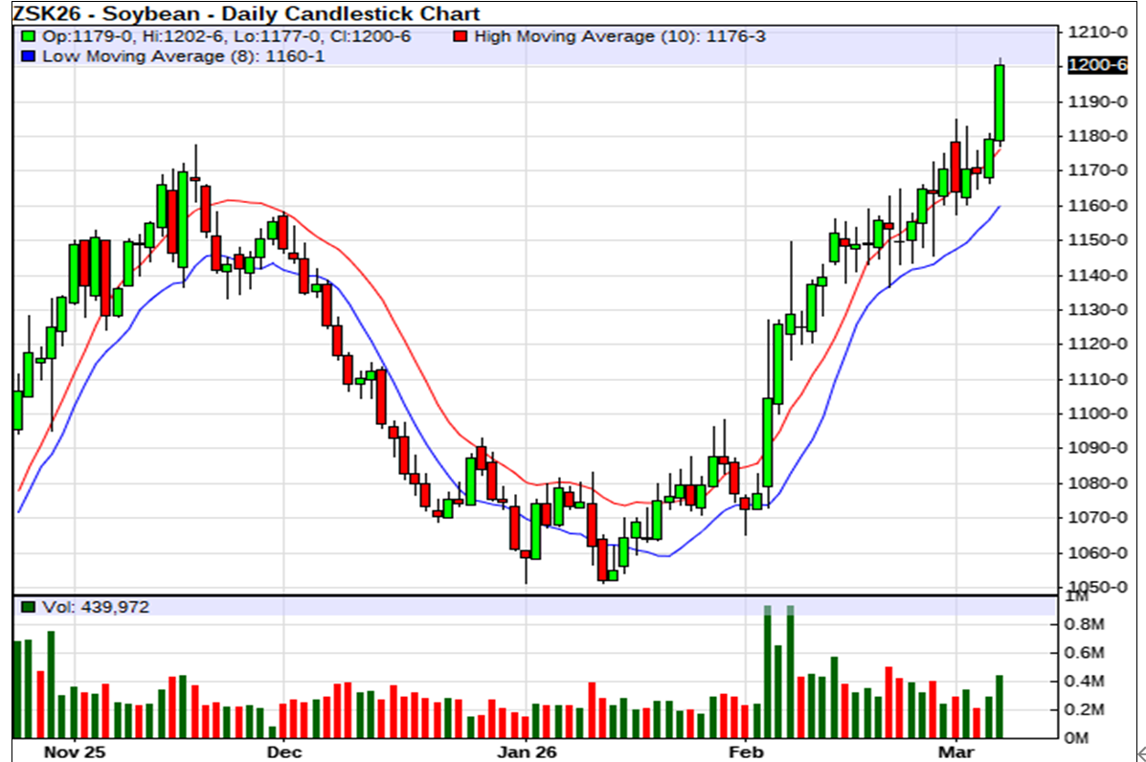This screenshot has height=762, width=1146.
Task: Click the blue Low Moving Average swatch
Action: [27, 57]
